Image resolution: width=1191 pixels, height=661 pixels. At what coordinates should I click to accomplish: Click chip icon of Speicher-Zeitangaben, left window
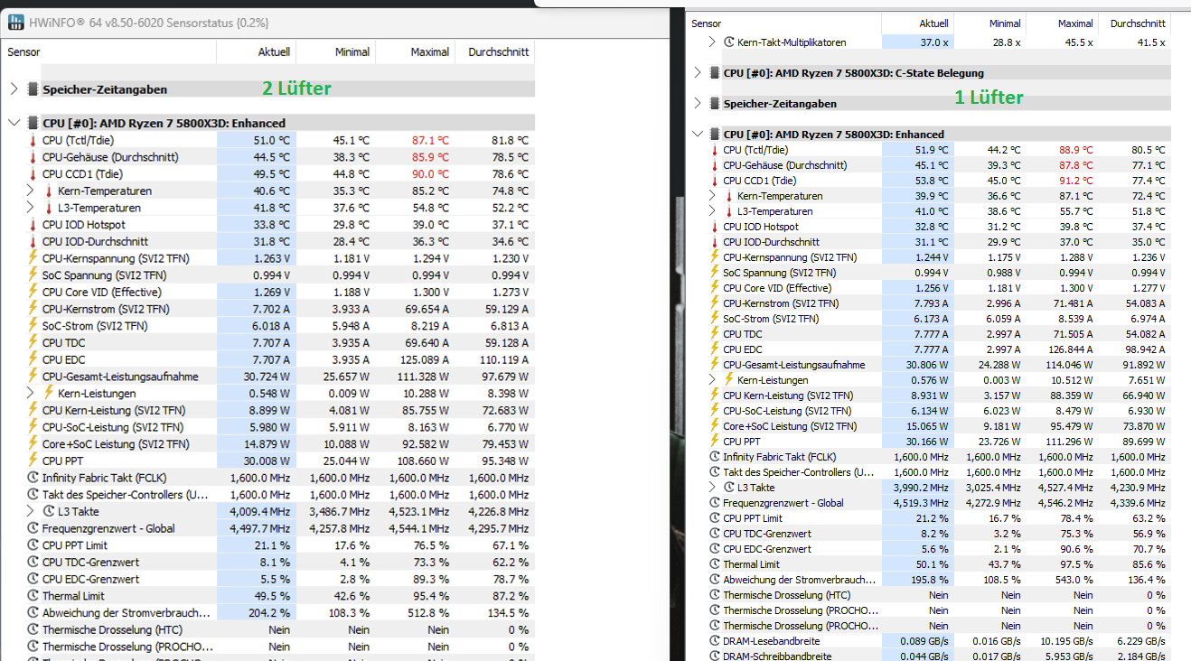pos(33,89)
